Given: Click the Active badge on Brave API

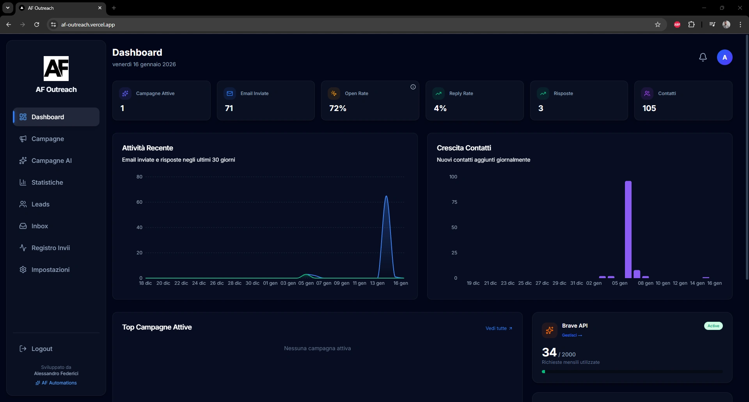Looking at the screenshot, I should click(x=713, y=326).
